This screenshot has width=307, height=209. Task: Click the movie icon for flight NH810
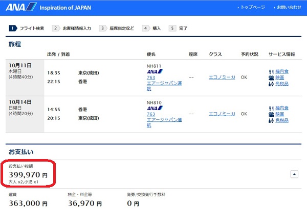point(271,114)
